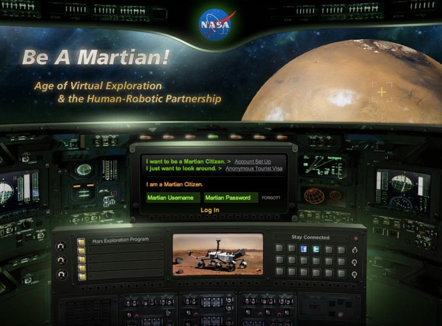Click the Mars rover image thumbnail
Image resolution: width=442 pixels, height=326 pixels.
click(x=218, y=254)
